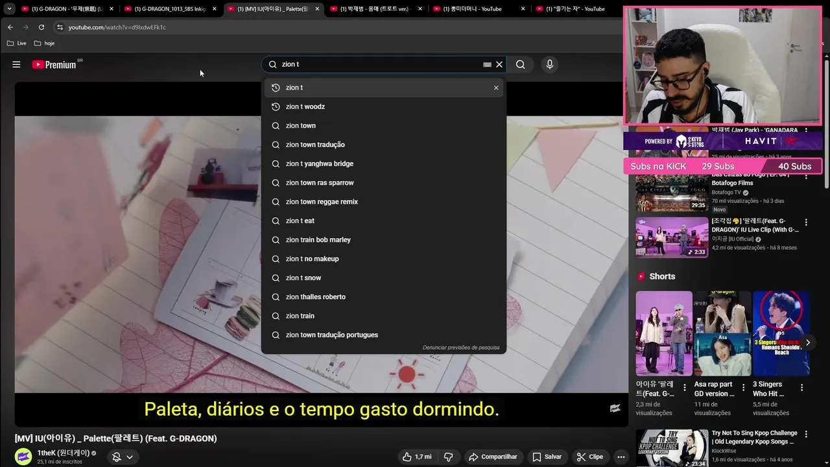
Task: Select suggestion 'zion t snow'
Action: (x=384, y=278)
